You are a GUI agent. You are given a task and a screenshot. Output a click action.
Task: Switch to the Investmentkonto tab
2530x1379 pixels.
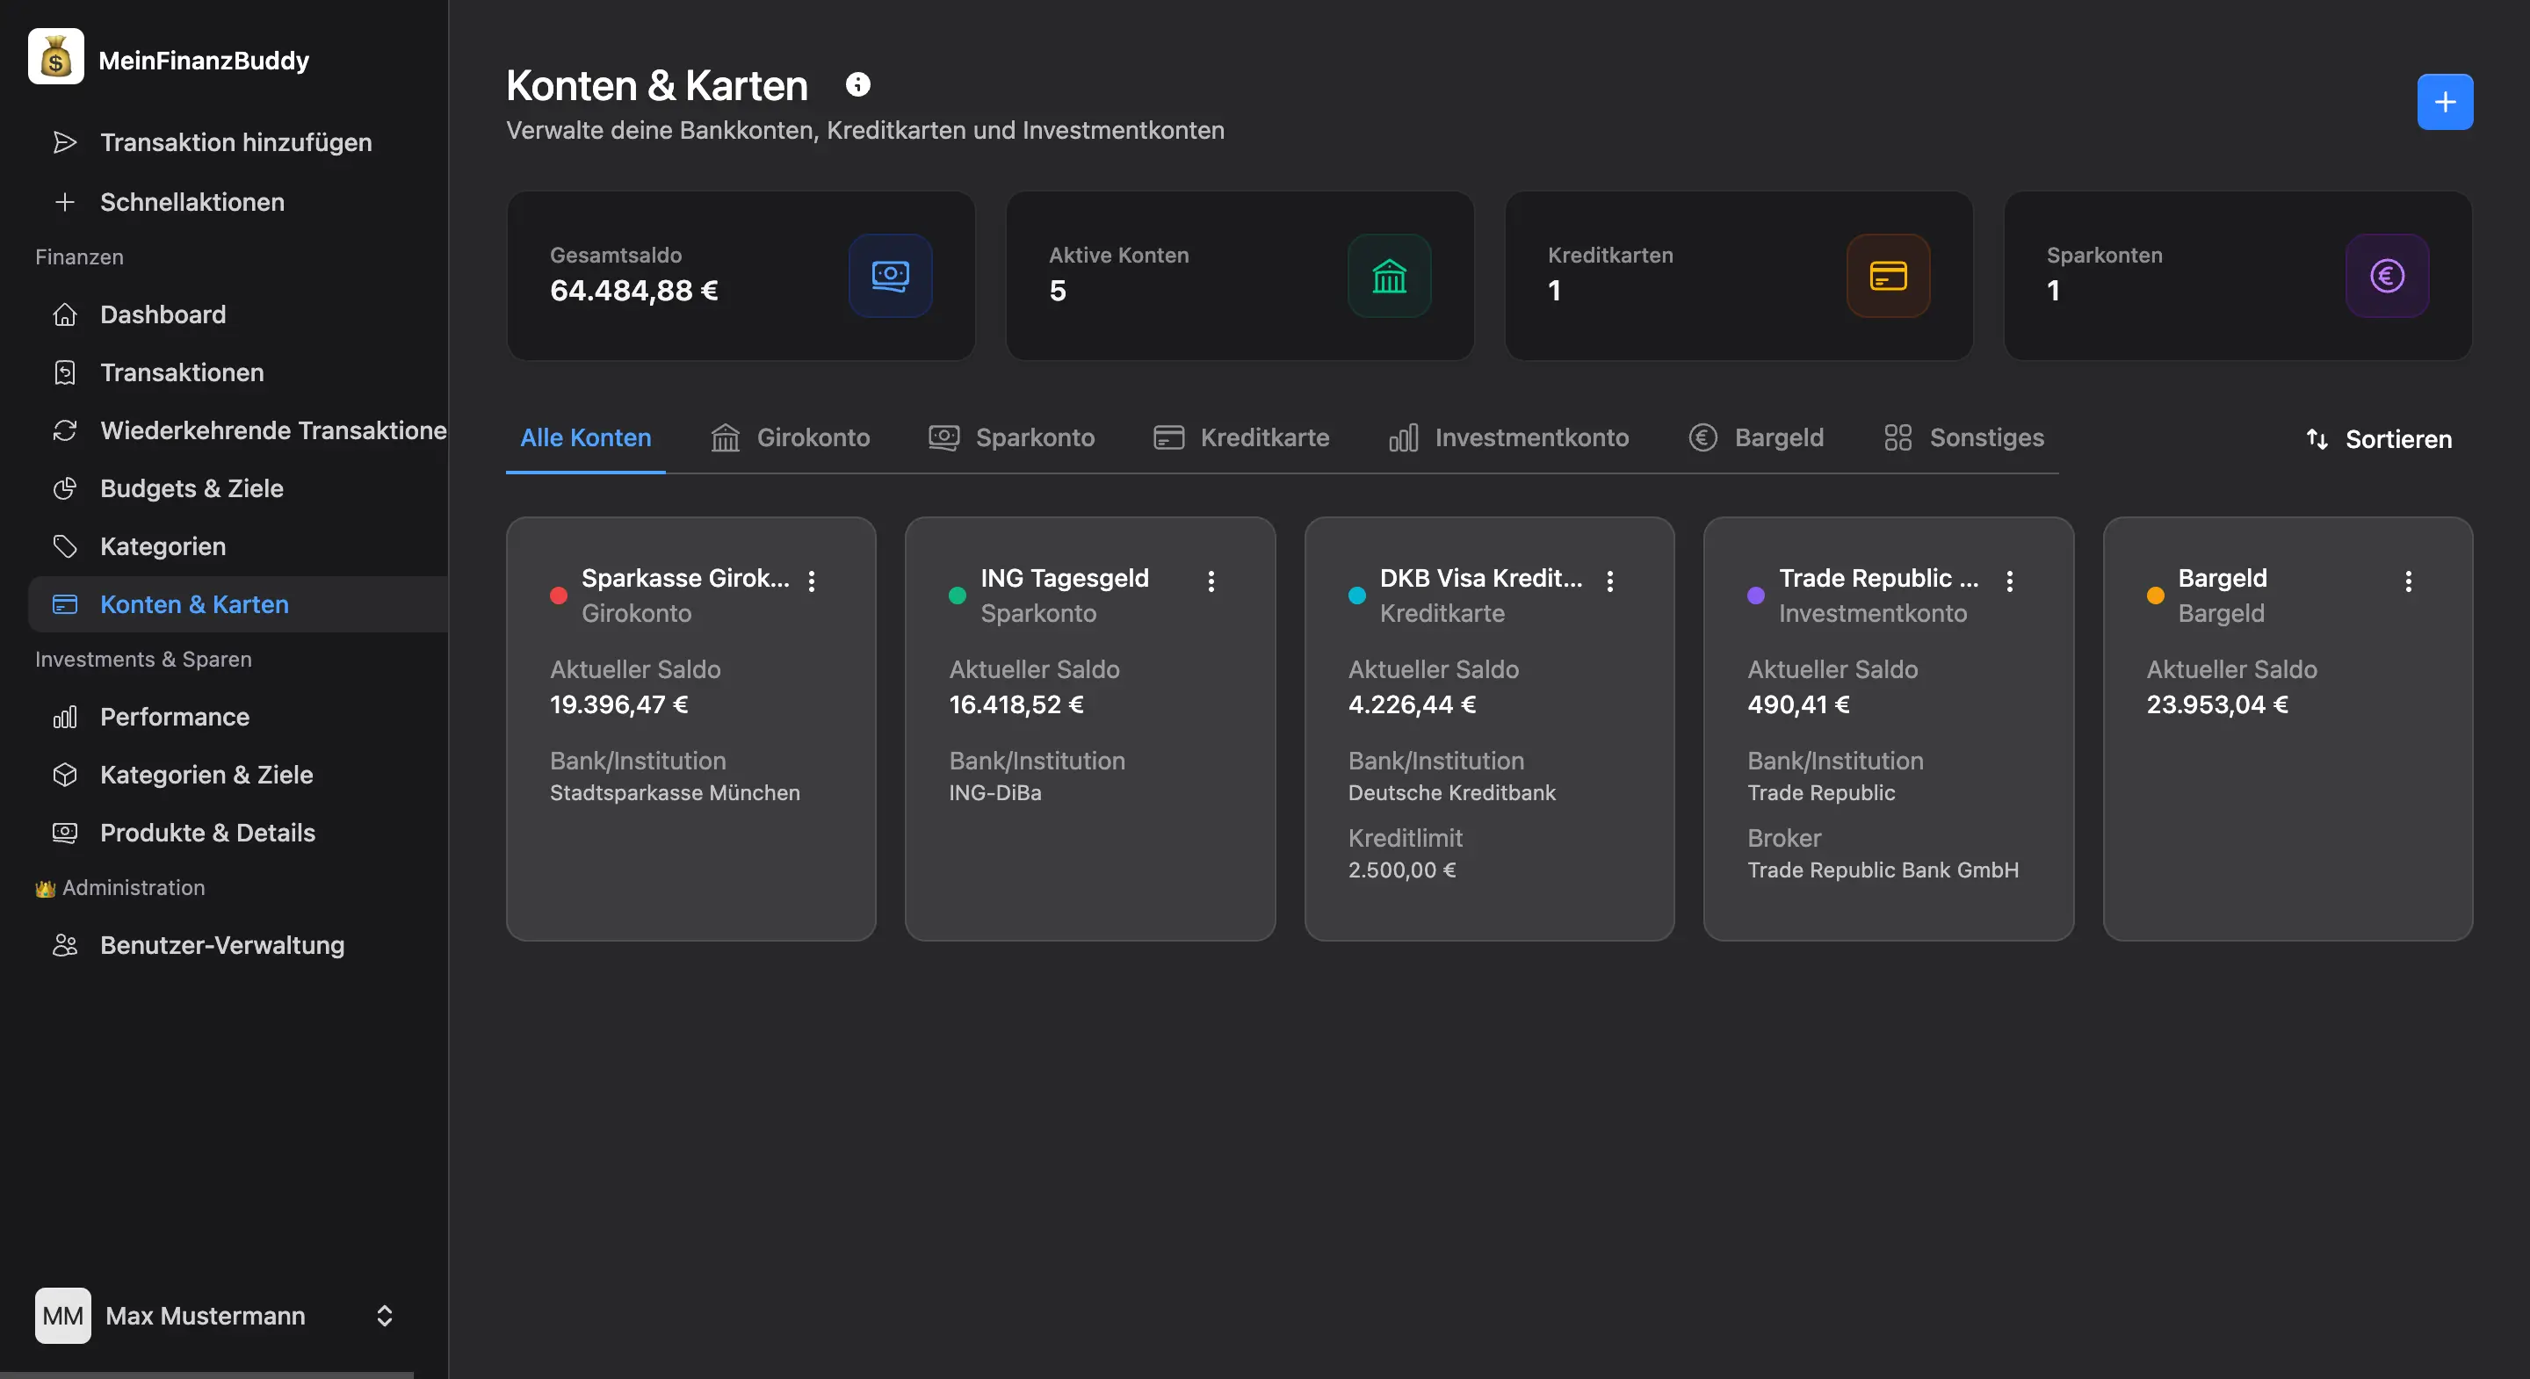pos(1508,438)
